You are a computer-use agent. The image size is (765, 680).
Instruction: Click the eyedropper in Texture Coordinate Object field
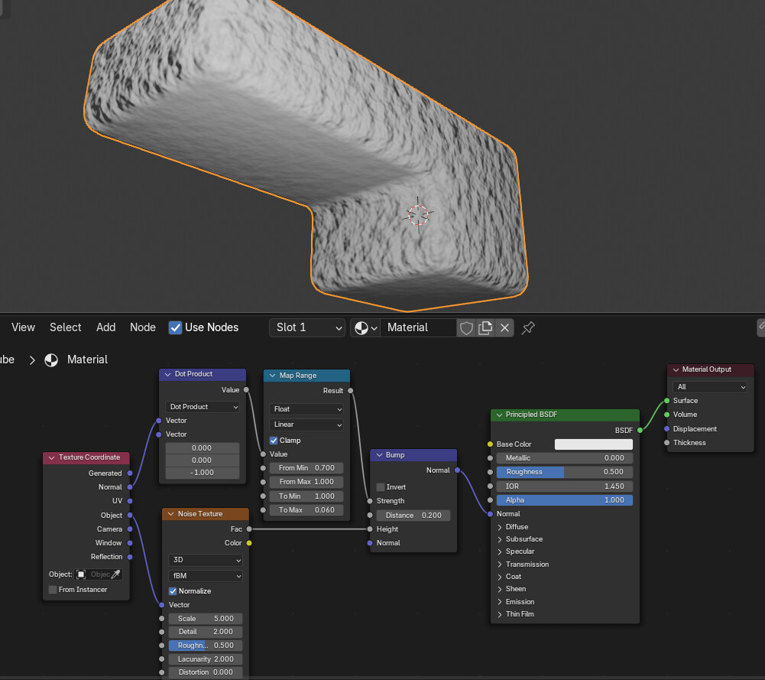click(115, 574)
